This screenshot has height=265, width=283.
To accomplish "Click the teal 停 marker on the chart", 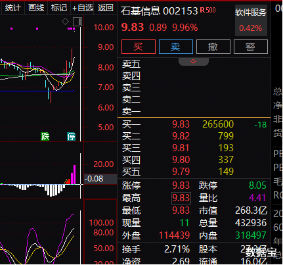I will coord(71,136).
